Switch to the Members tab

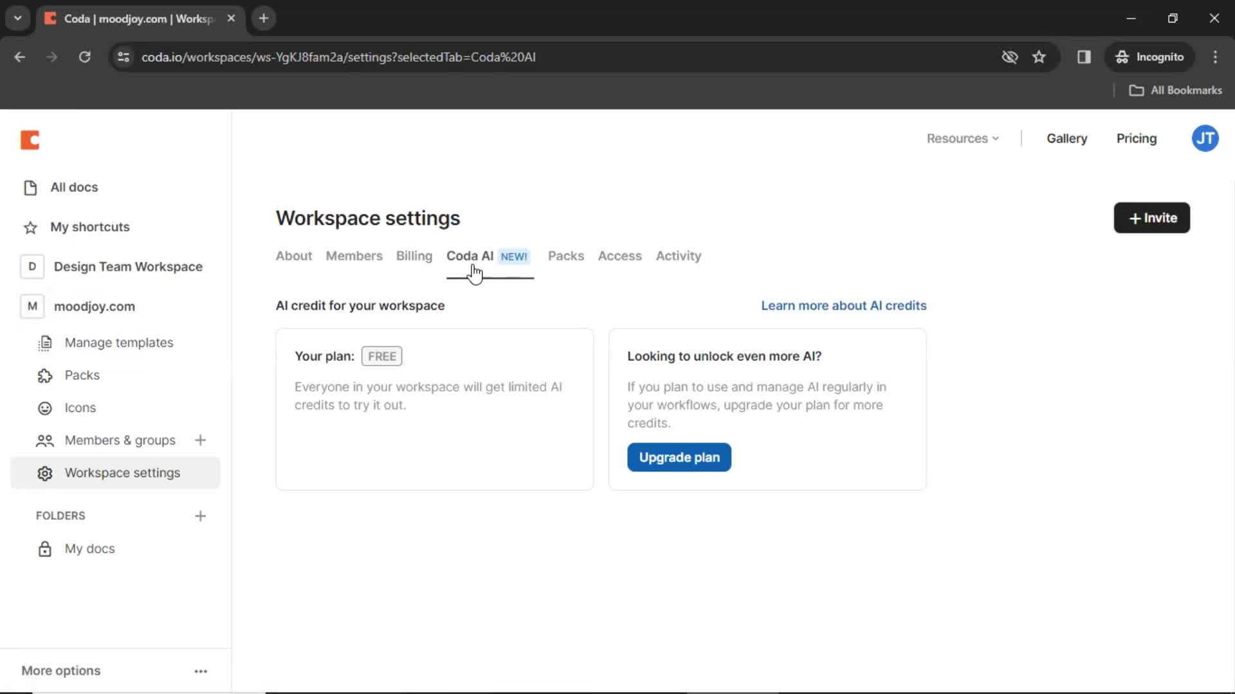click(354, 256)
